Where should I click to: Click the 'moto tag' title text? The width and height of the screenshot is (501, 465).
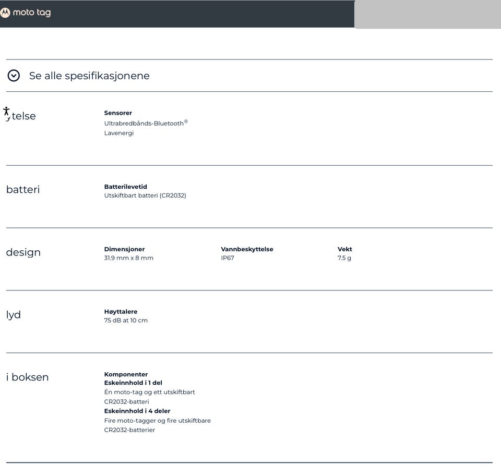[x=32, y=13]
